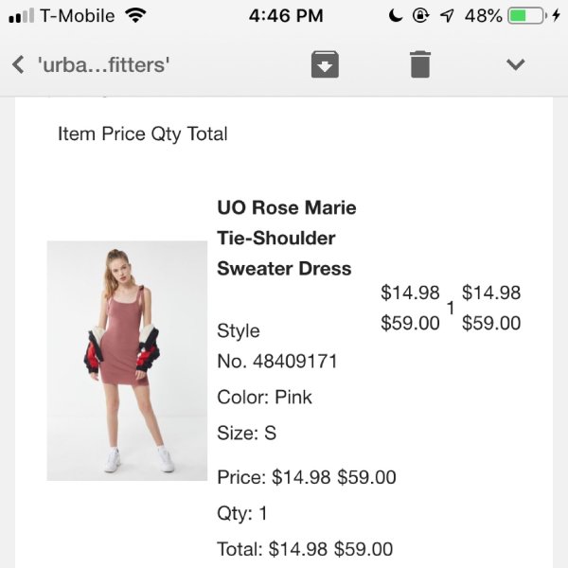Delete email with trash icon

[419, 64]
